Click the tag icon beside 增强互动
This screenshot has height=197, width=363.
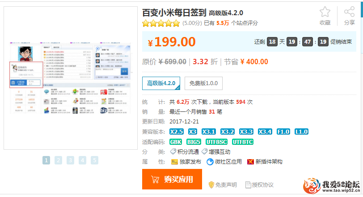204,152
